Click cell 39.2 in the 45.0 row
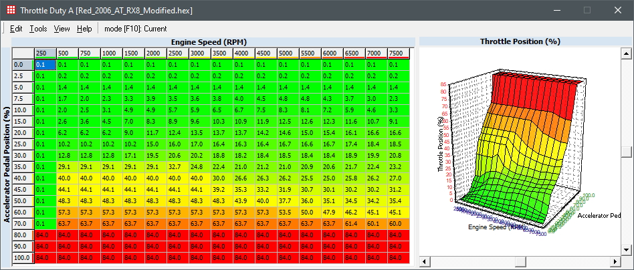 [221, 190]
